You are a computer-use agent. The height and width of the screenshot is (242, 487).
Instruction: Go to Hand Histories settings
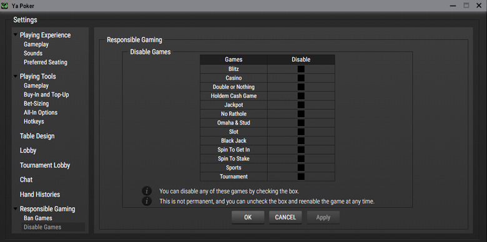[x=40, y=195]
